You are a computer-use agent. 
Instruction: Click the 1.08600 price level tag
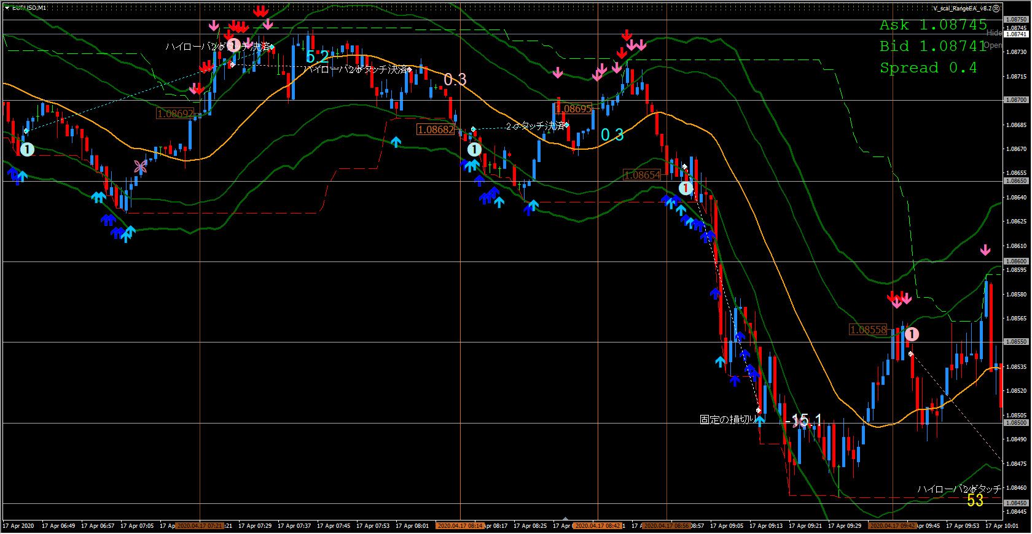coord(1016,261)
